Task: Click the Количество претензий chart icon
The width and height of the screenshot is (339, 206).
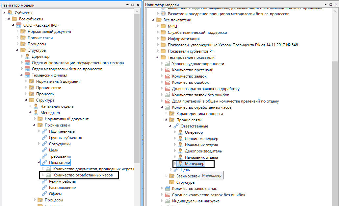Action: pyautogui.click(x=168, y=70)
